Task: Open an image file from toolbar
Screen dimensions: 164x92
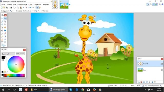Action: 4,7
